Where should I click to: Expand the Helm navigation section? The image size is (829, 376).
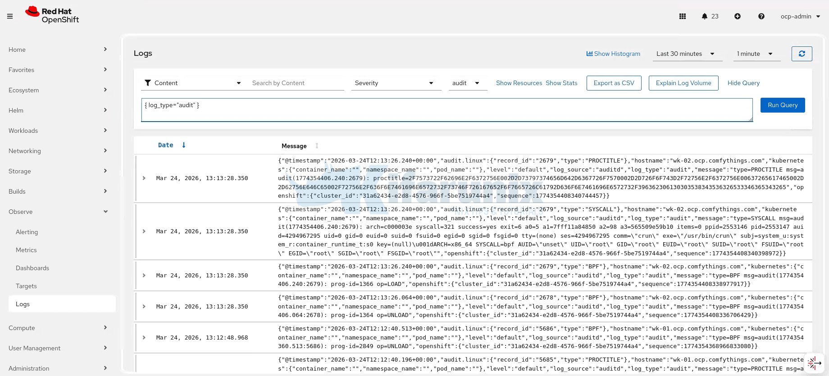[x=58, y=110]
